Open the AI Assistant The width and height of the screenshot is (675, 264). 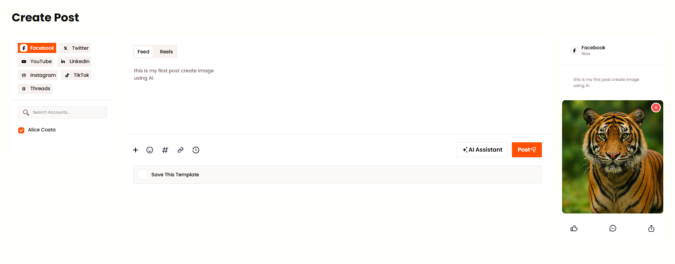[482, 150]
